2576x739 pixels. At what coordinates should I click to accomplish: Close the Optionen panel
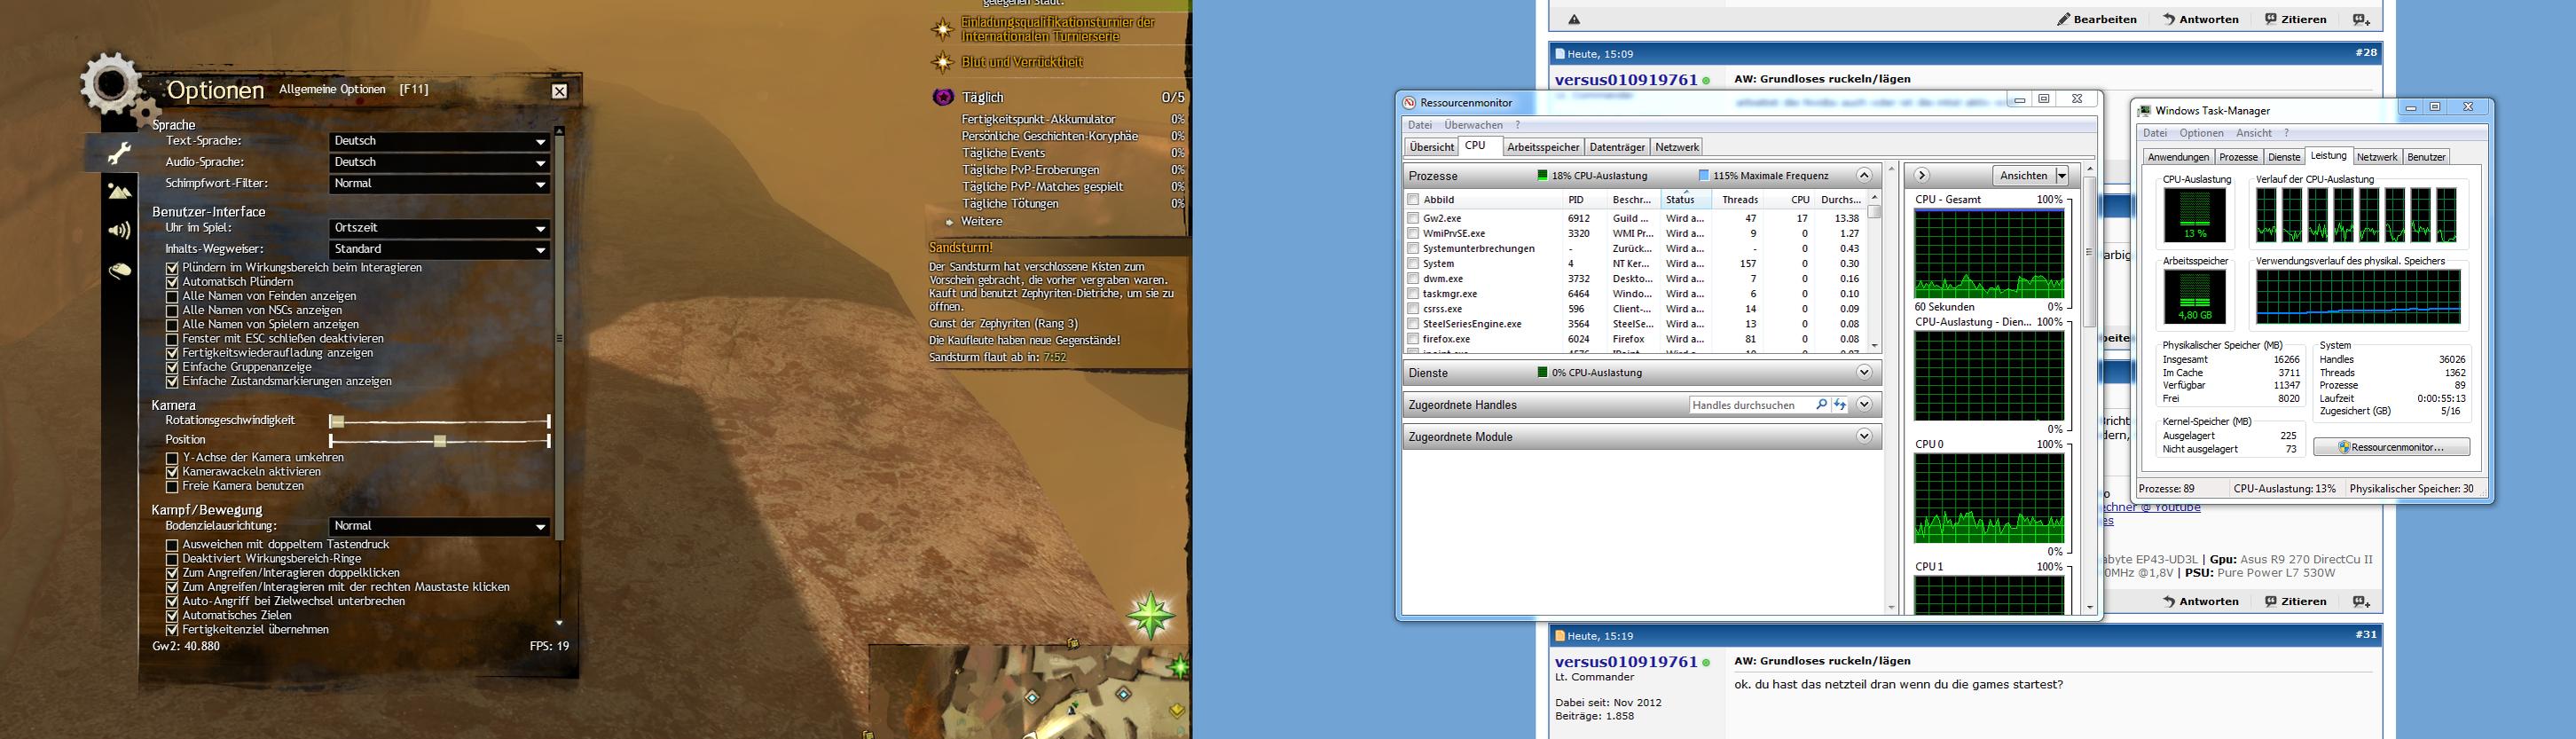(x=560, y=91)
